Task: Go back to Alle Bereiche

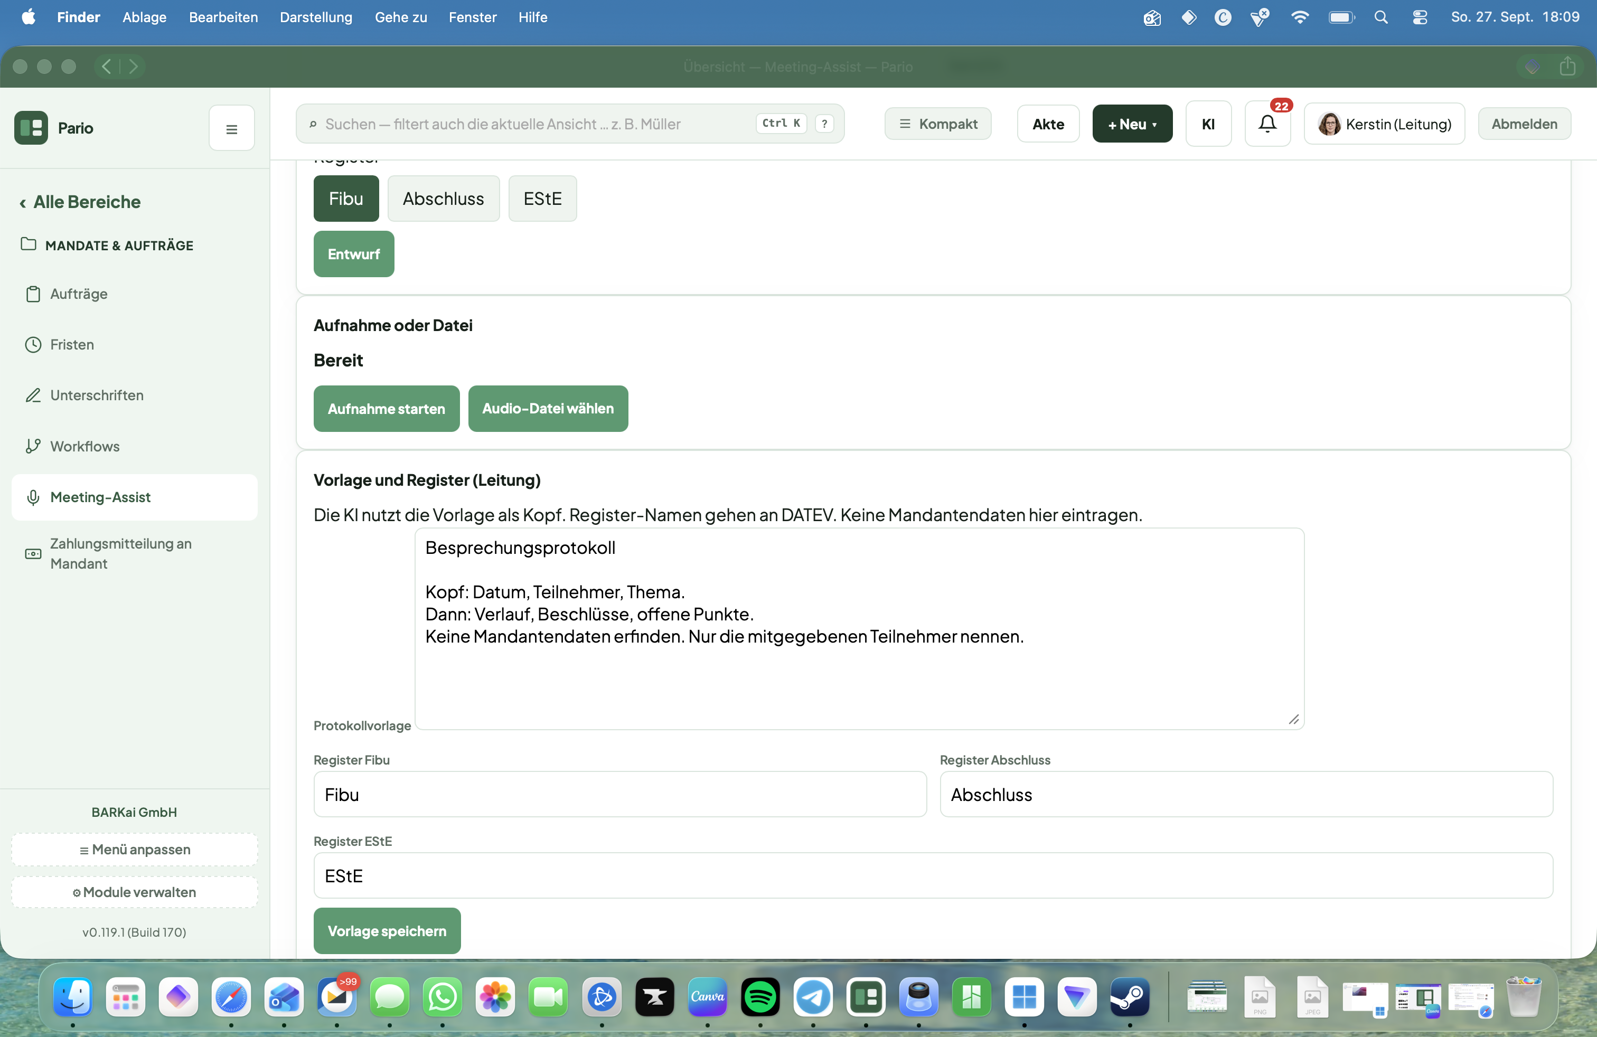Action: pyautogui.click(x=80, y=202)
